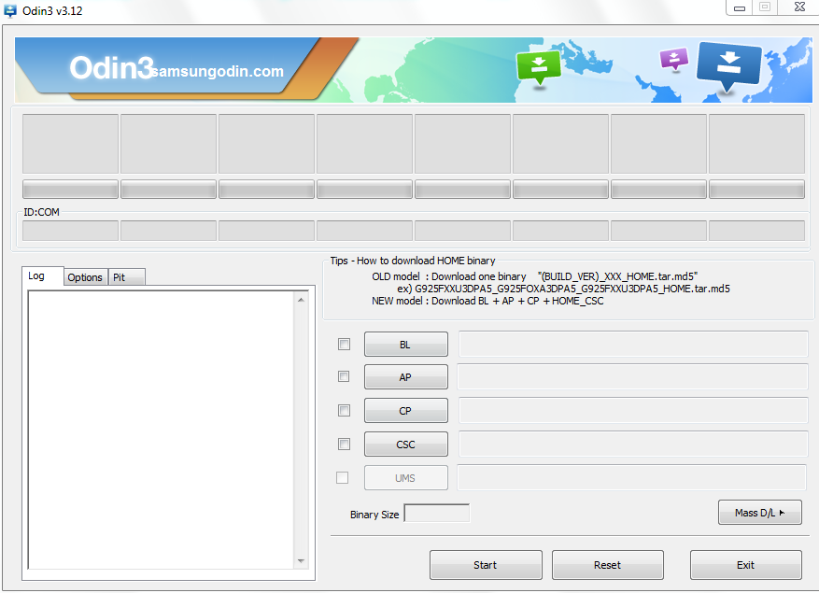Click the green download icon in banner

pyautogui.click(x=539, y=67)
